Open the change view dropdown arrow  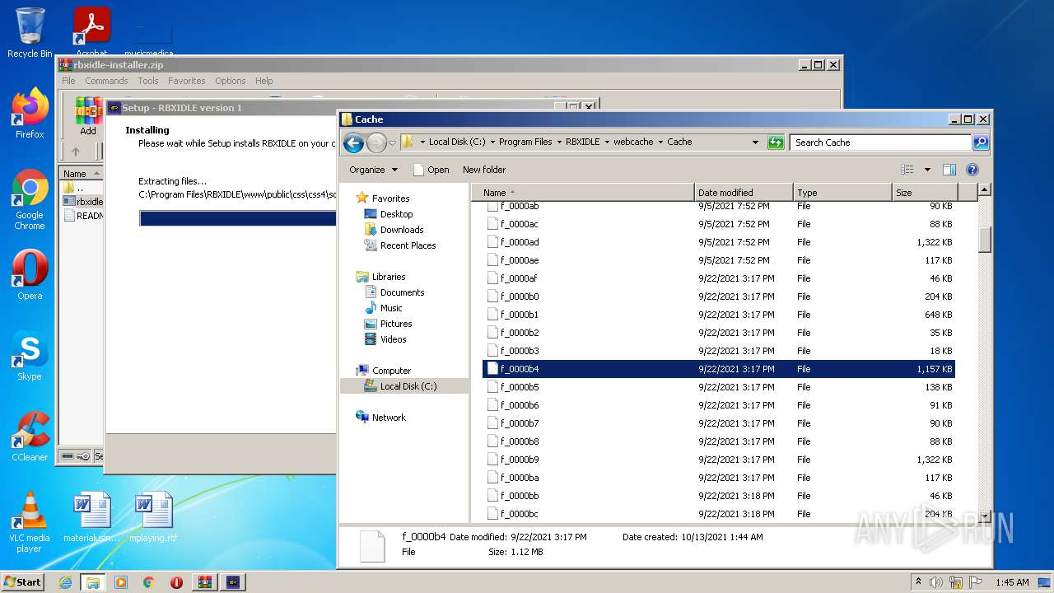coord(927,170)
